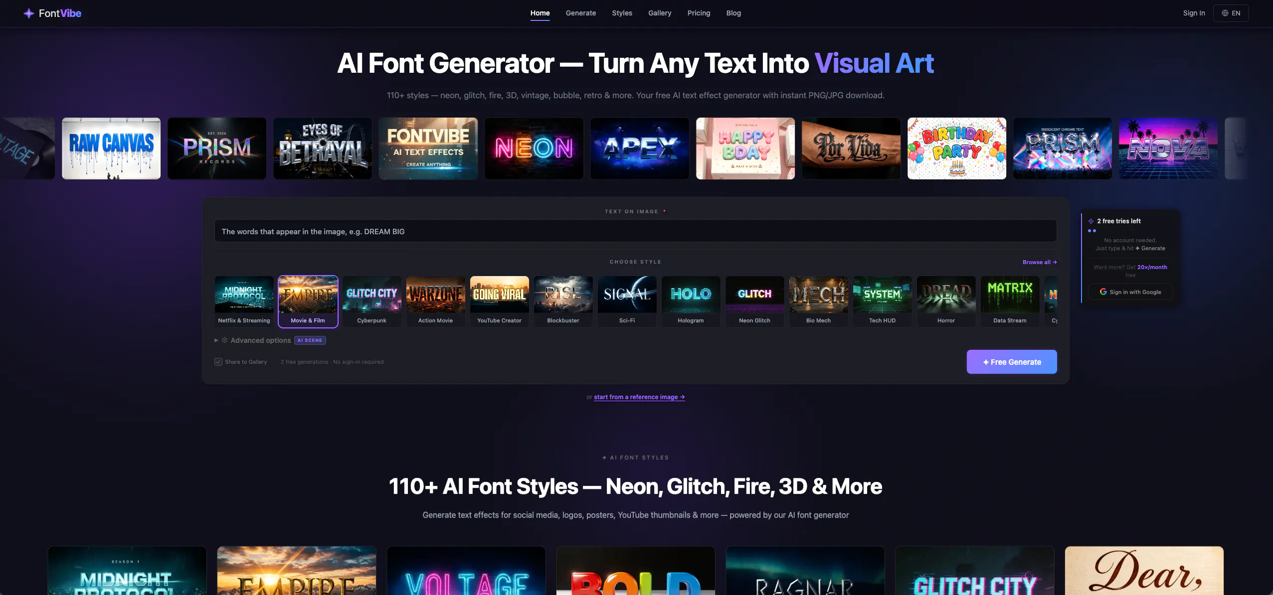Open the NOVA retro sample image
This screenshot has height=595, width=1273.
coord(1168,149)
